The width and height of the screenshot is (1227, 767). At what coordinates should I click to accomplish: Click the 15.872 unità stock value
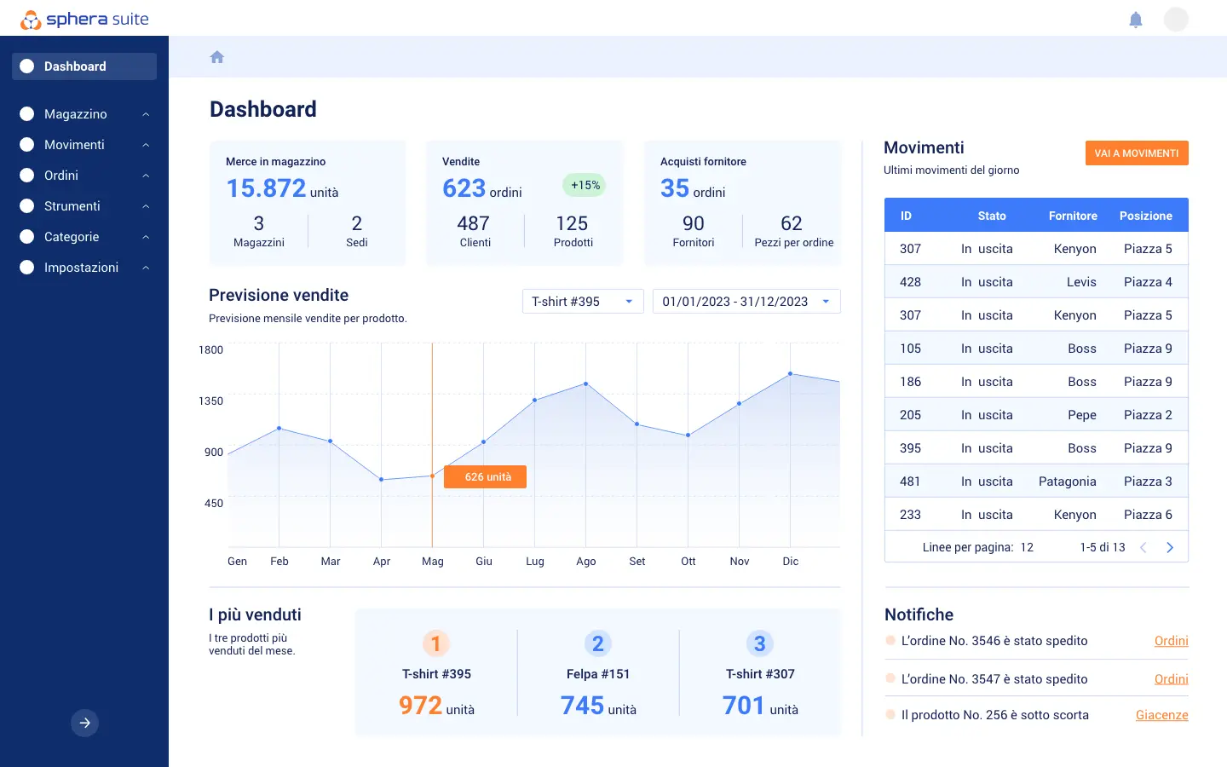(282, 188)
